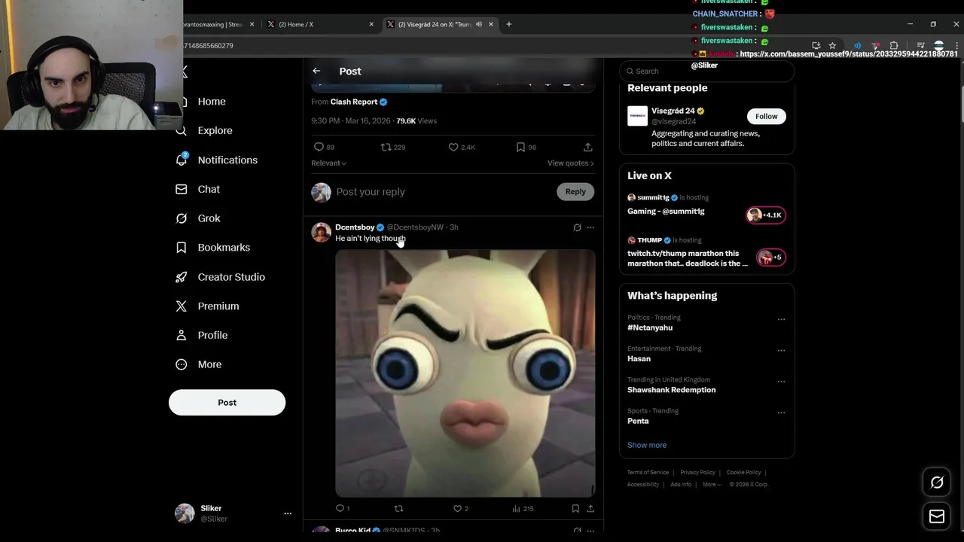Open Chat in the sidebar
Image resolution: width=964 pixels, height=542 pixels.
coord(209,189)
